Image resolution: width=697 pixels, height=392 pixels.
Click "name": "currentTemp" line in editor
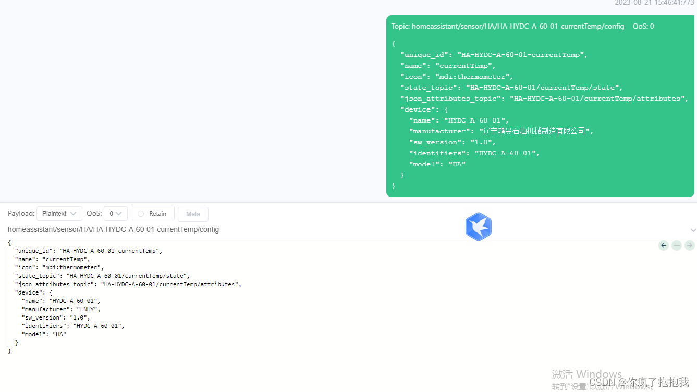click(52, 259)
